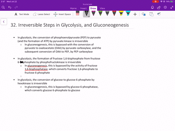Open the search magnifier icon
This screenshot has width=175, height=131.
pos(3,8)
